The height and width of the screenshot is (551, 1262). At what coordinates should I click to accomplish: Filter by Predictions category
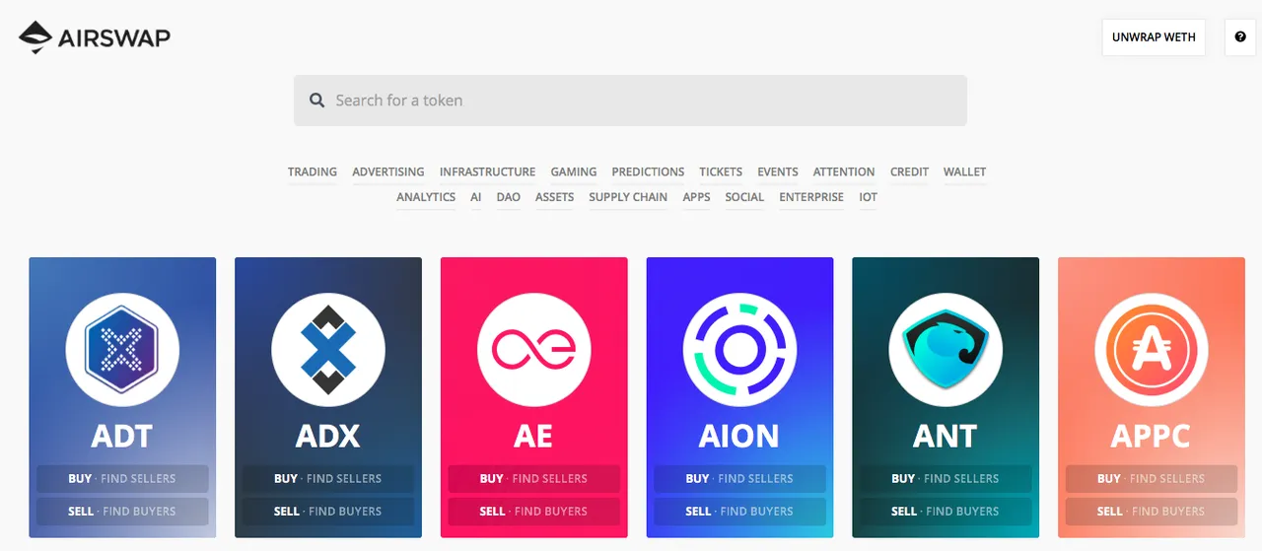[648, 172]
